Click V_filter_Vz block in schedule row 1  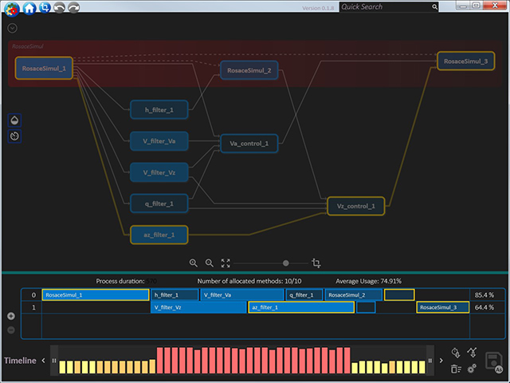pos(198,307)
